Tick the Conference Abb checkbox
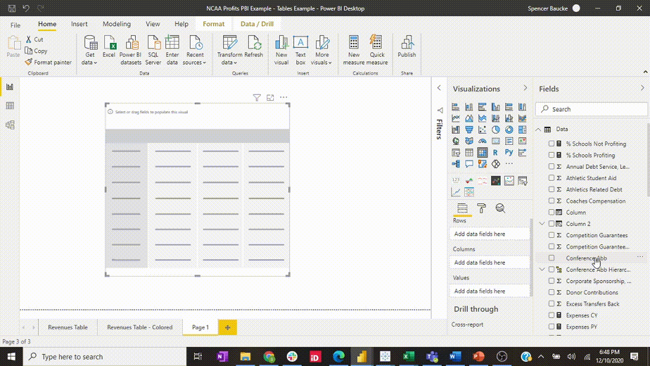Viewport: 650px width, 366px height. point(551,258)
